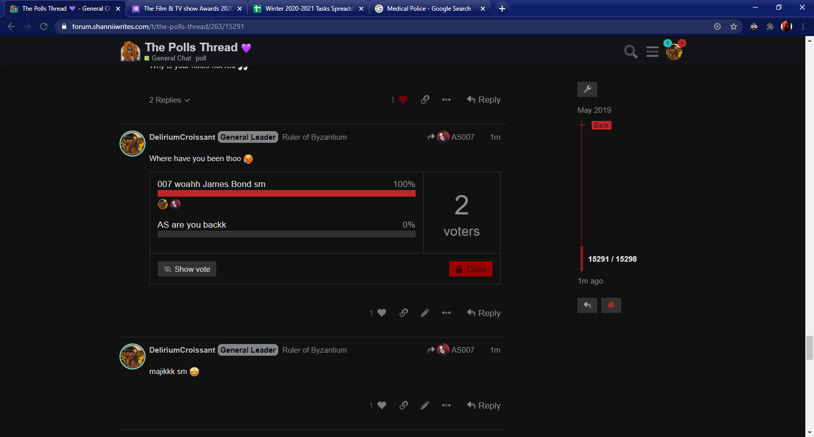Screen dimensions: 814x437
Task: Open the forum search magnifier icon
Action: coord(630,51)
